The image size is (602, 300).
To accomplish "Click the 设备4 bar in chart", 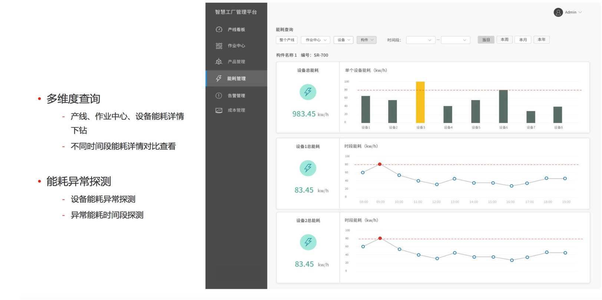I will tap(448, 114).
